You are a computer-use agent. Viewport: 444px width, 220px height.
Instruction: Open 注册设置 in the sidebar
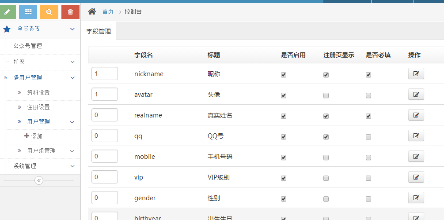pyautogui.click(x=38, y=107)
